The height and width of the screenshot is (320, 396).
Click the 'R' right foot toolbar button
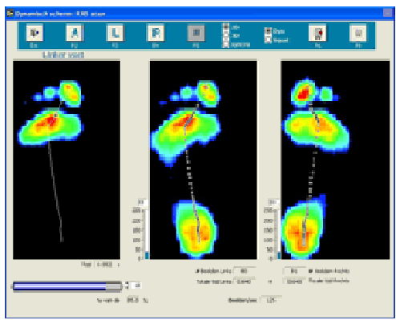pos(156,33)
